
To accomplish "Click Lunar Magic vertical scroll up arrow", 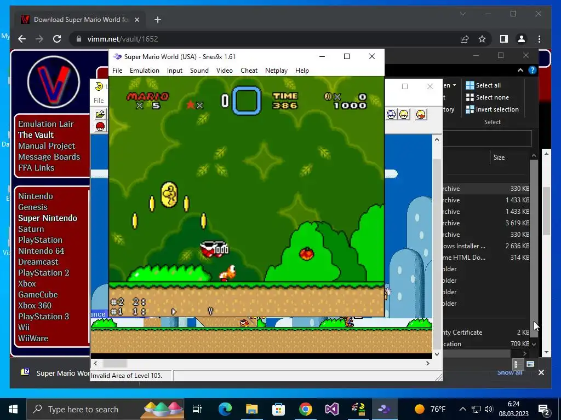I will 437,139.
